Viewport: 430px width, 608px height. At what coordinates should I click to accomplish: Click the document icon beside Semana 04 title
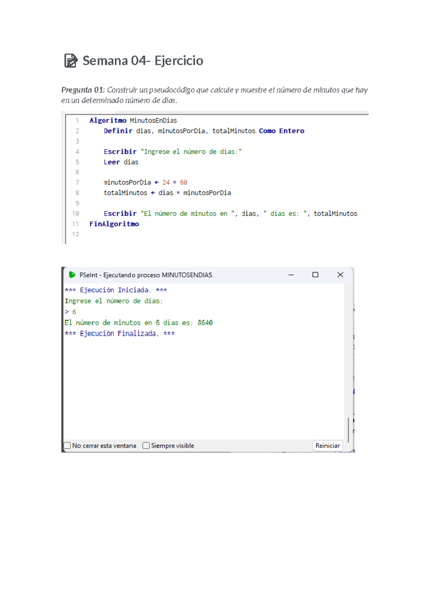(71, 61)
